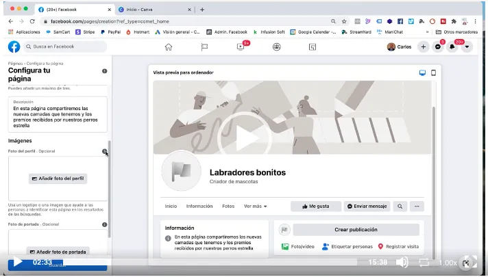Click Enviar mensaje button in preview
Image resolution: width=488 pixels, height=277 pixels.
coord(367,206)
